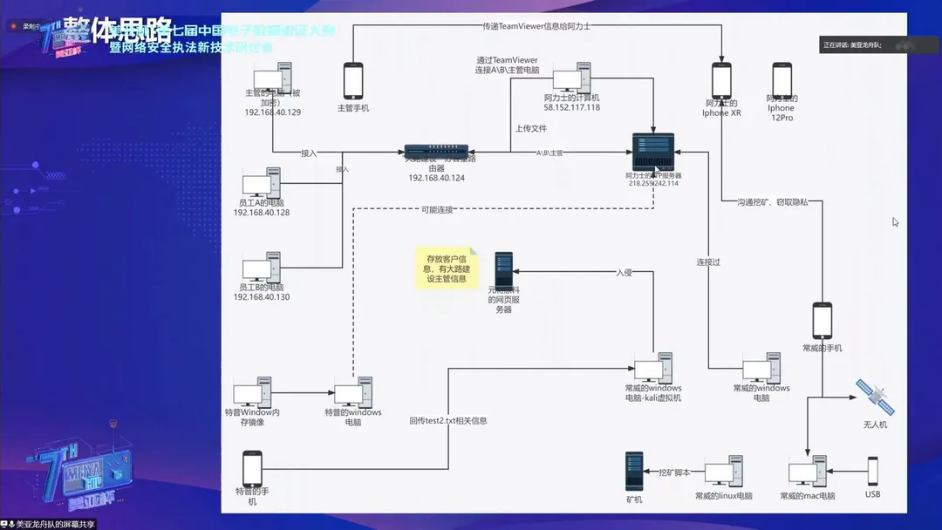The image size is (942, 530).
Task: Select the USB drive icon
Action: point(873,472)
